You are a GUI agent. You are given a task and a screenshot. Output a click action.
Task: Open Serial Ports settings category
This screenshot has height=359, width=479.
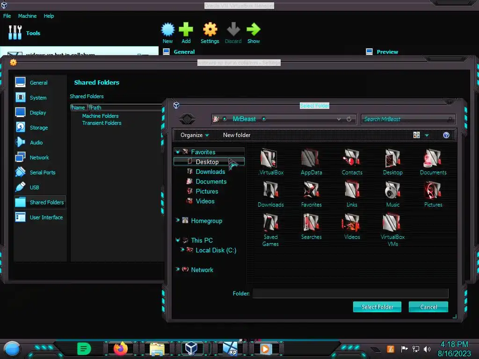click(x=40, y=172)
